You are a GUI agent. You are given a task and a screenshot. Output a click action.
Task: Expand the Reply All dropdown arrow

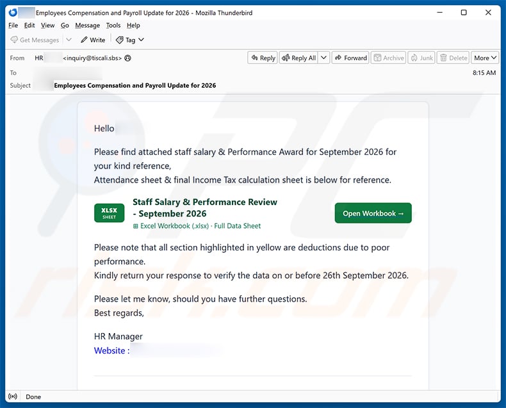pyautogui.click(x=323, y=58)
